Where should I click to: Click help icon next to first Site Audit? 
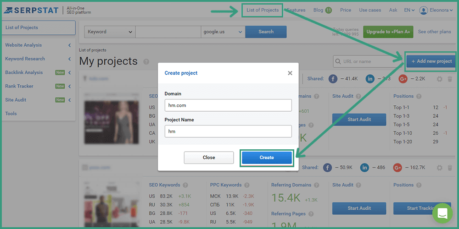[x=358, y=96]
